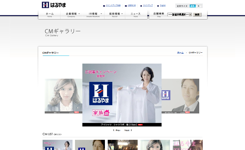This screenshot has width=245, height=150.
Task: Open third CM LIST thumbnail, dark studio scene
Action: (x=122, y=145)
